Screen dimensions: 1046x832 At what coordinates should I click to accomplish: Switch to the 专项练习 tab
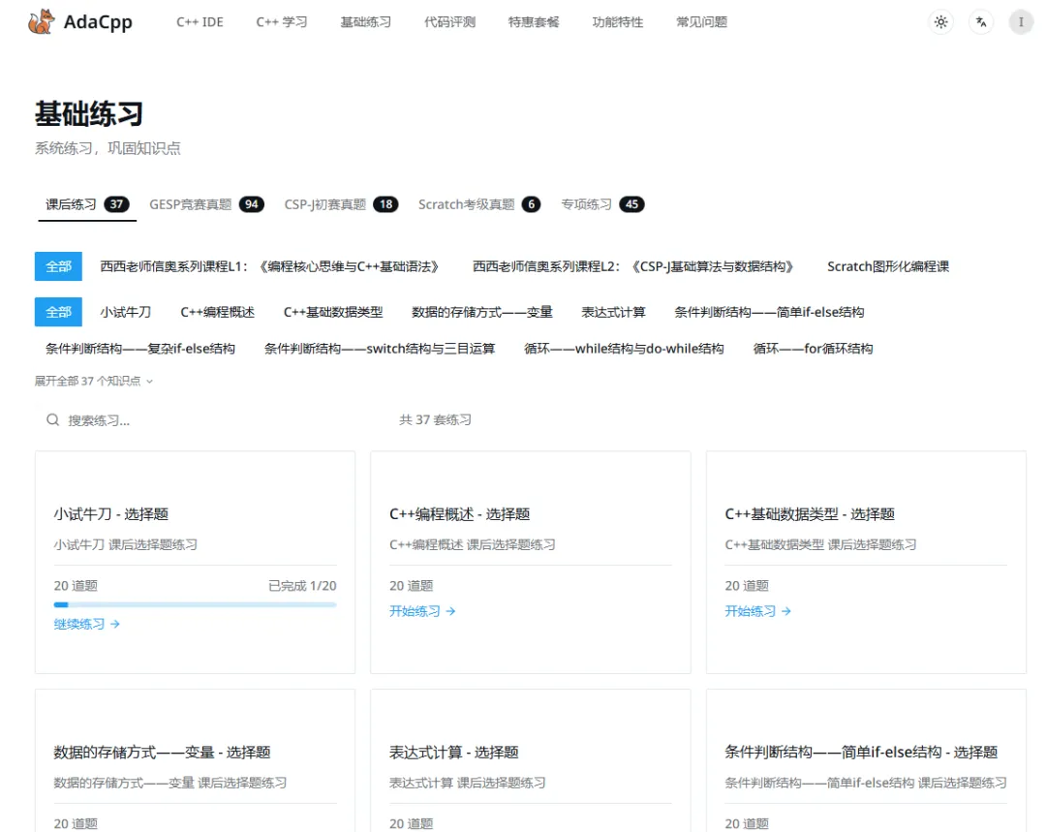coord(601,204)
